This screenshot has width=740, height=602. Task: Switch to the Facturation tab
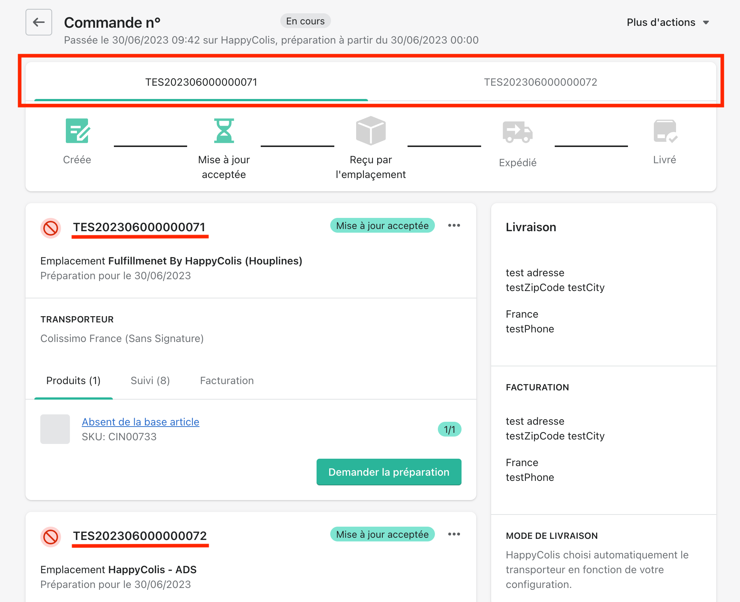click(227, 380)
